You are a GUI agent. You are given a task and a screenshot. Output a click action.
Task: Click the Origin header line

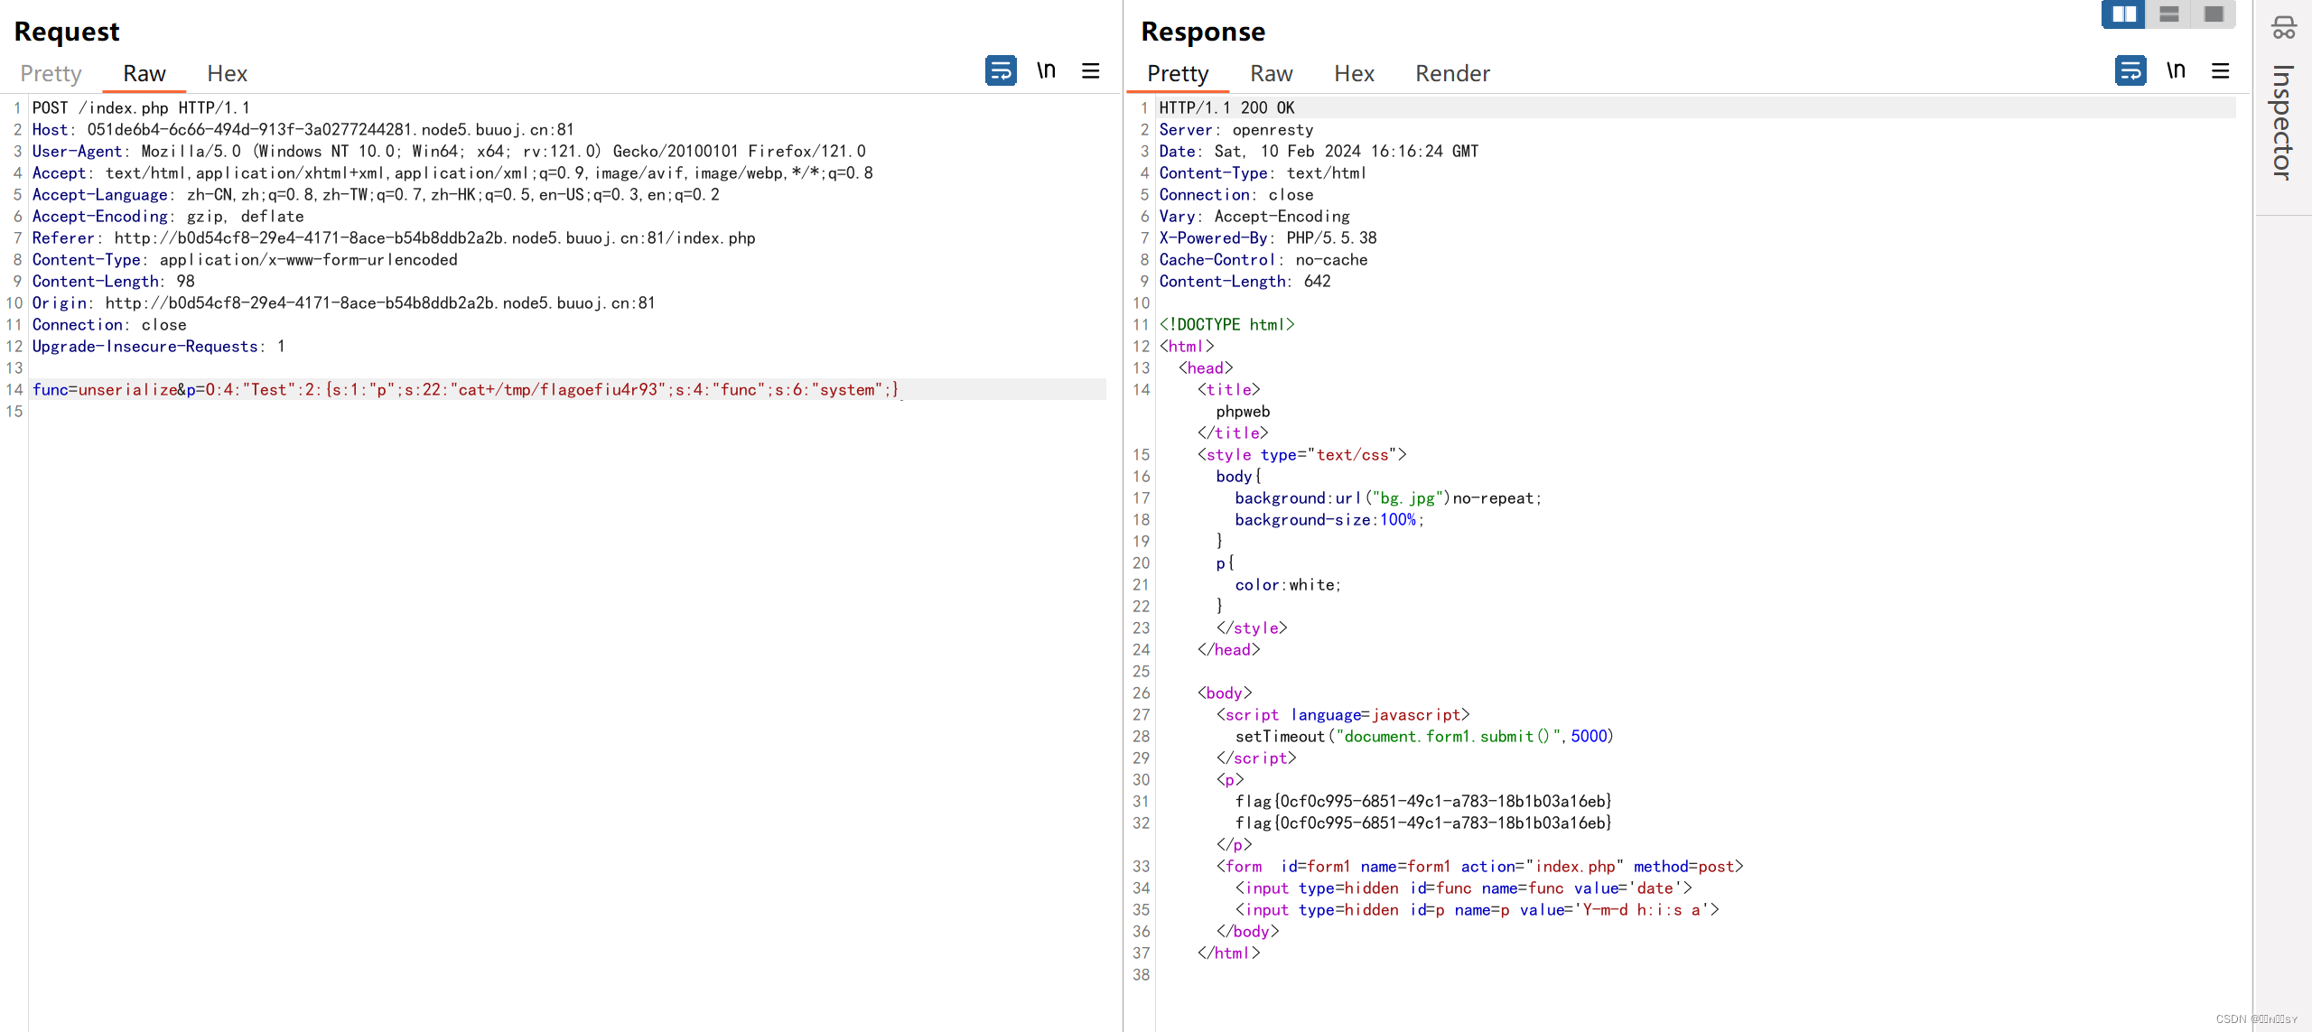[343, 303]
